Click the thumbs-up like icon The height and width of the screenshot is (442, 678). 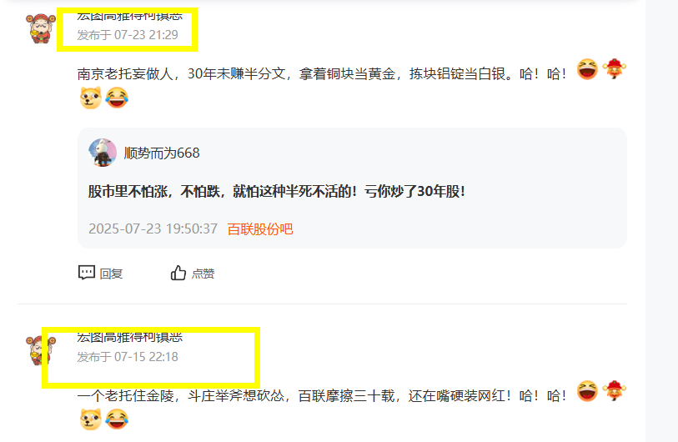[x=178, y=273]
